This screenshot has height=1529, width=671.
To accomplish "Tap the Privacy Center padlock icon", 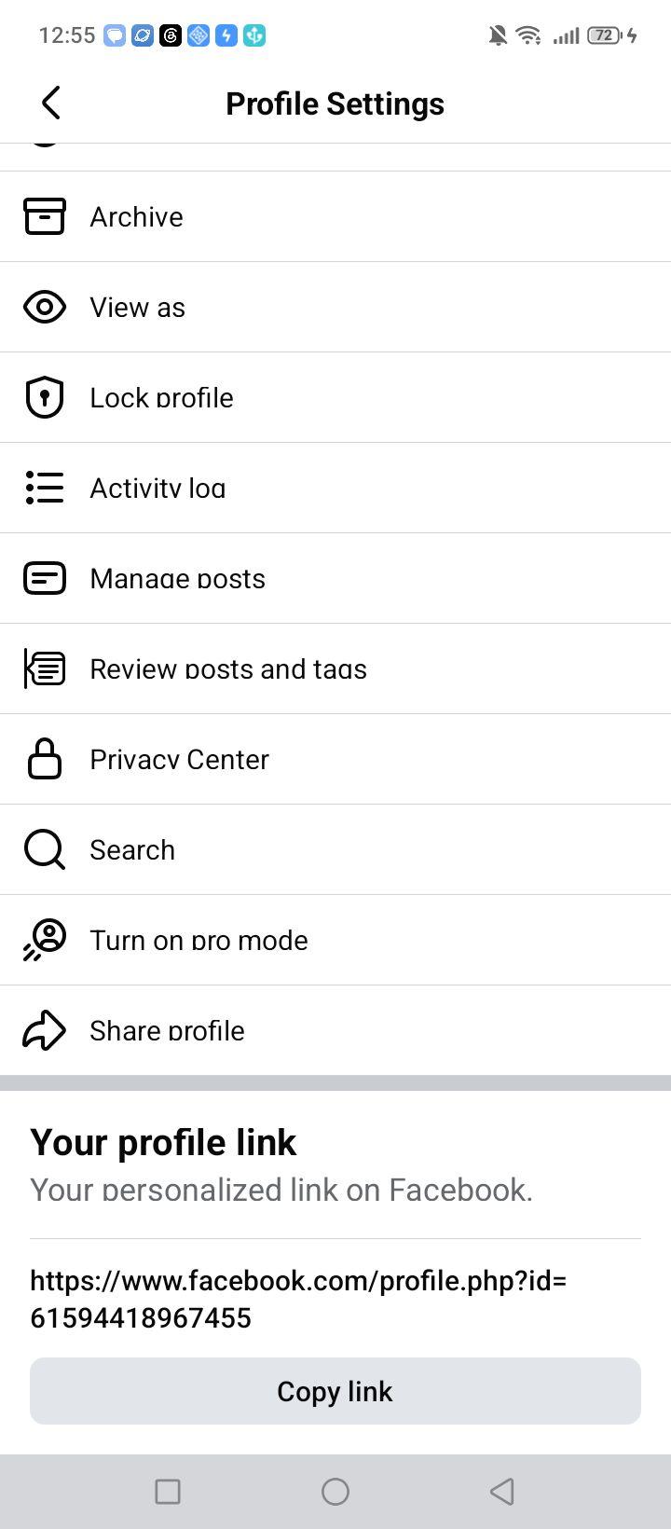I will 45,759.
